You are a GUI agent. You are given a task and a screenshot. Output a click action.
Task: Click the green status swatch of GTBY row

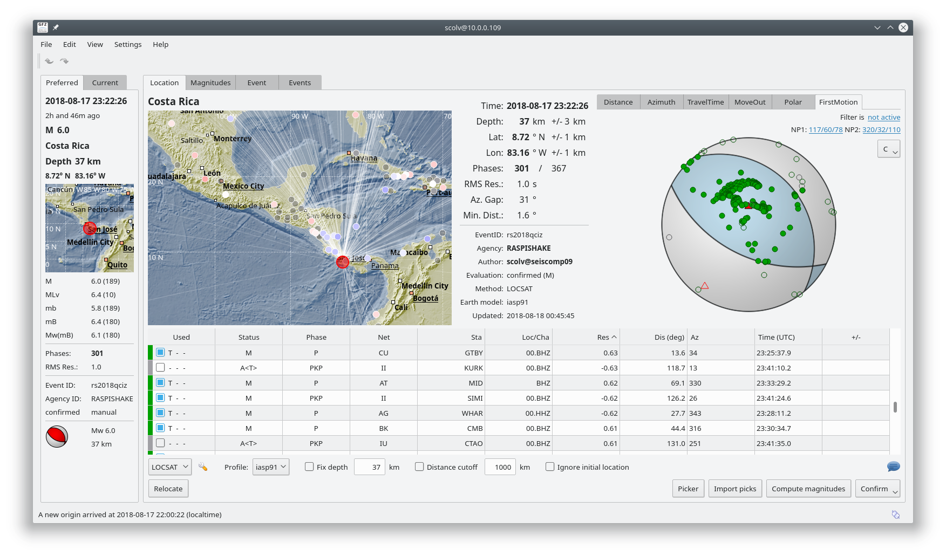(x=151, y=353)
